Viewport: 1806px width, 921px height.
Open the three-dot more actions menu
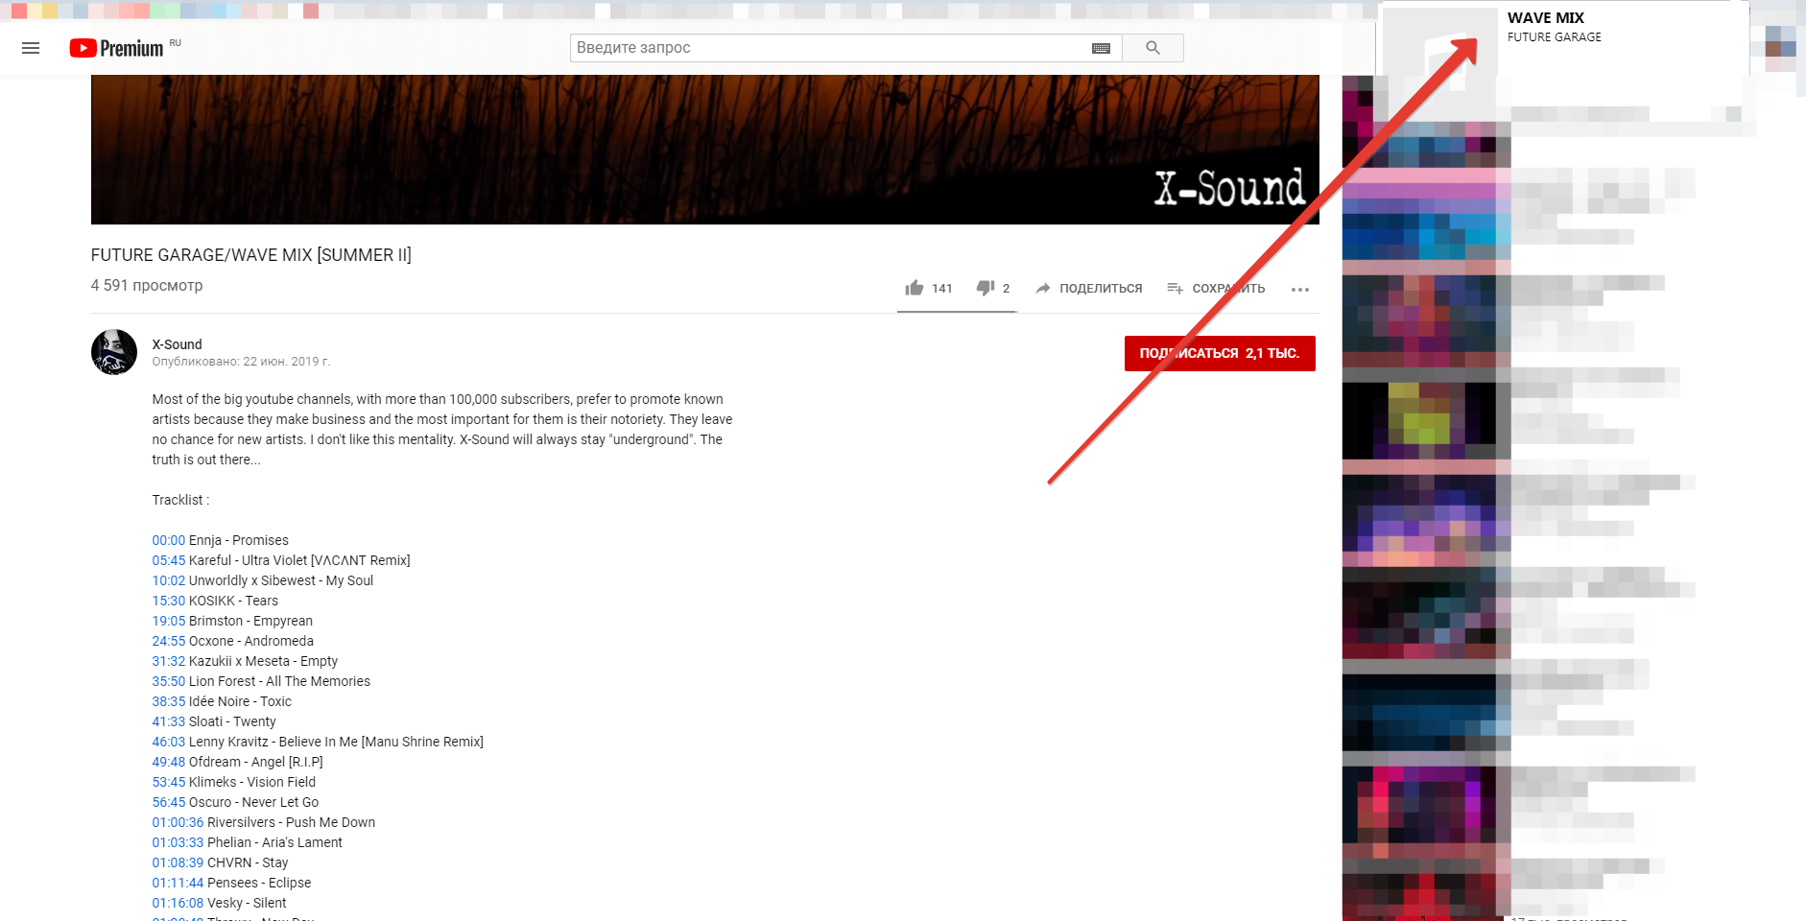point(1300,288)
